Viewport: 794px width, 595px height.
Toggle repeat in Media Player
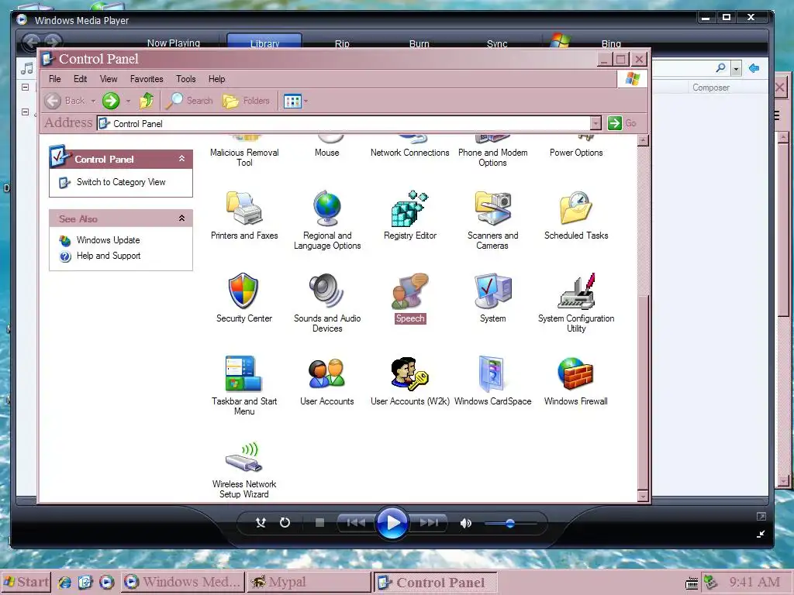[x=285, y=523]
